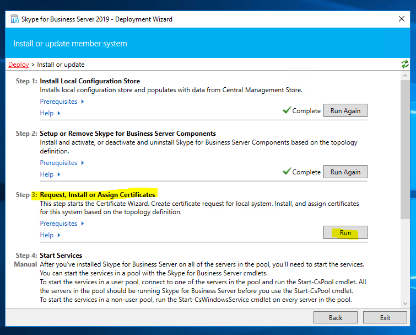
Task: Close the Deployment Wizard window
Action: click(x=402, y=19)
